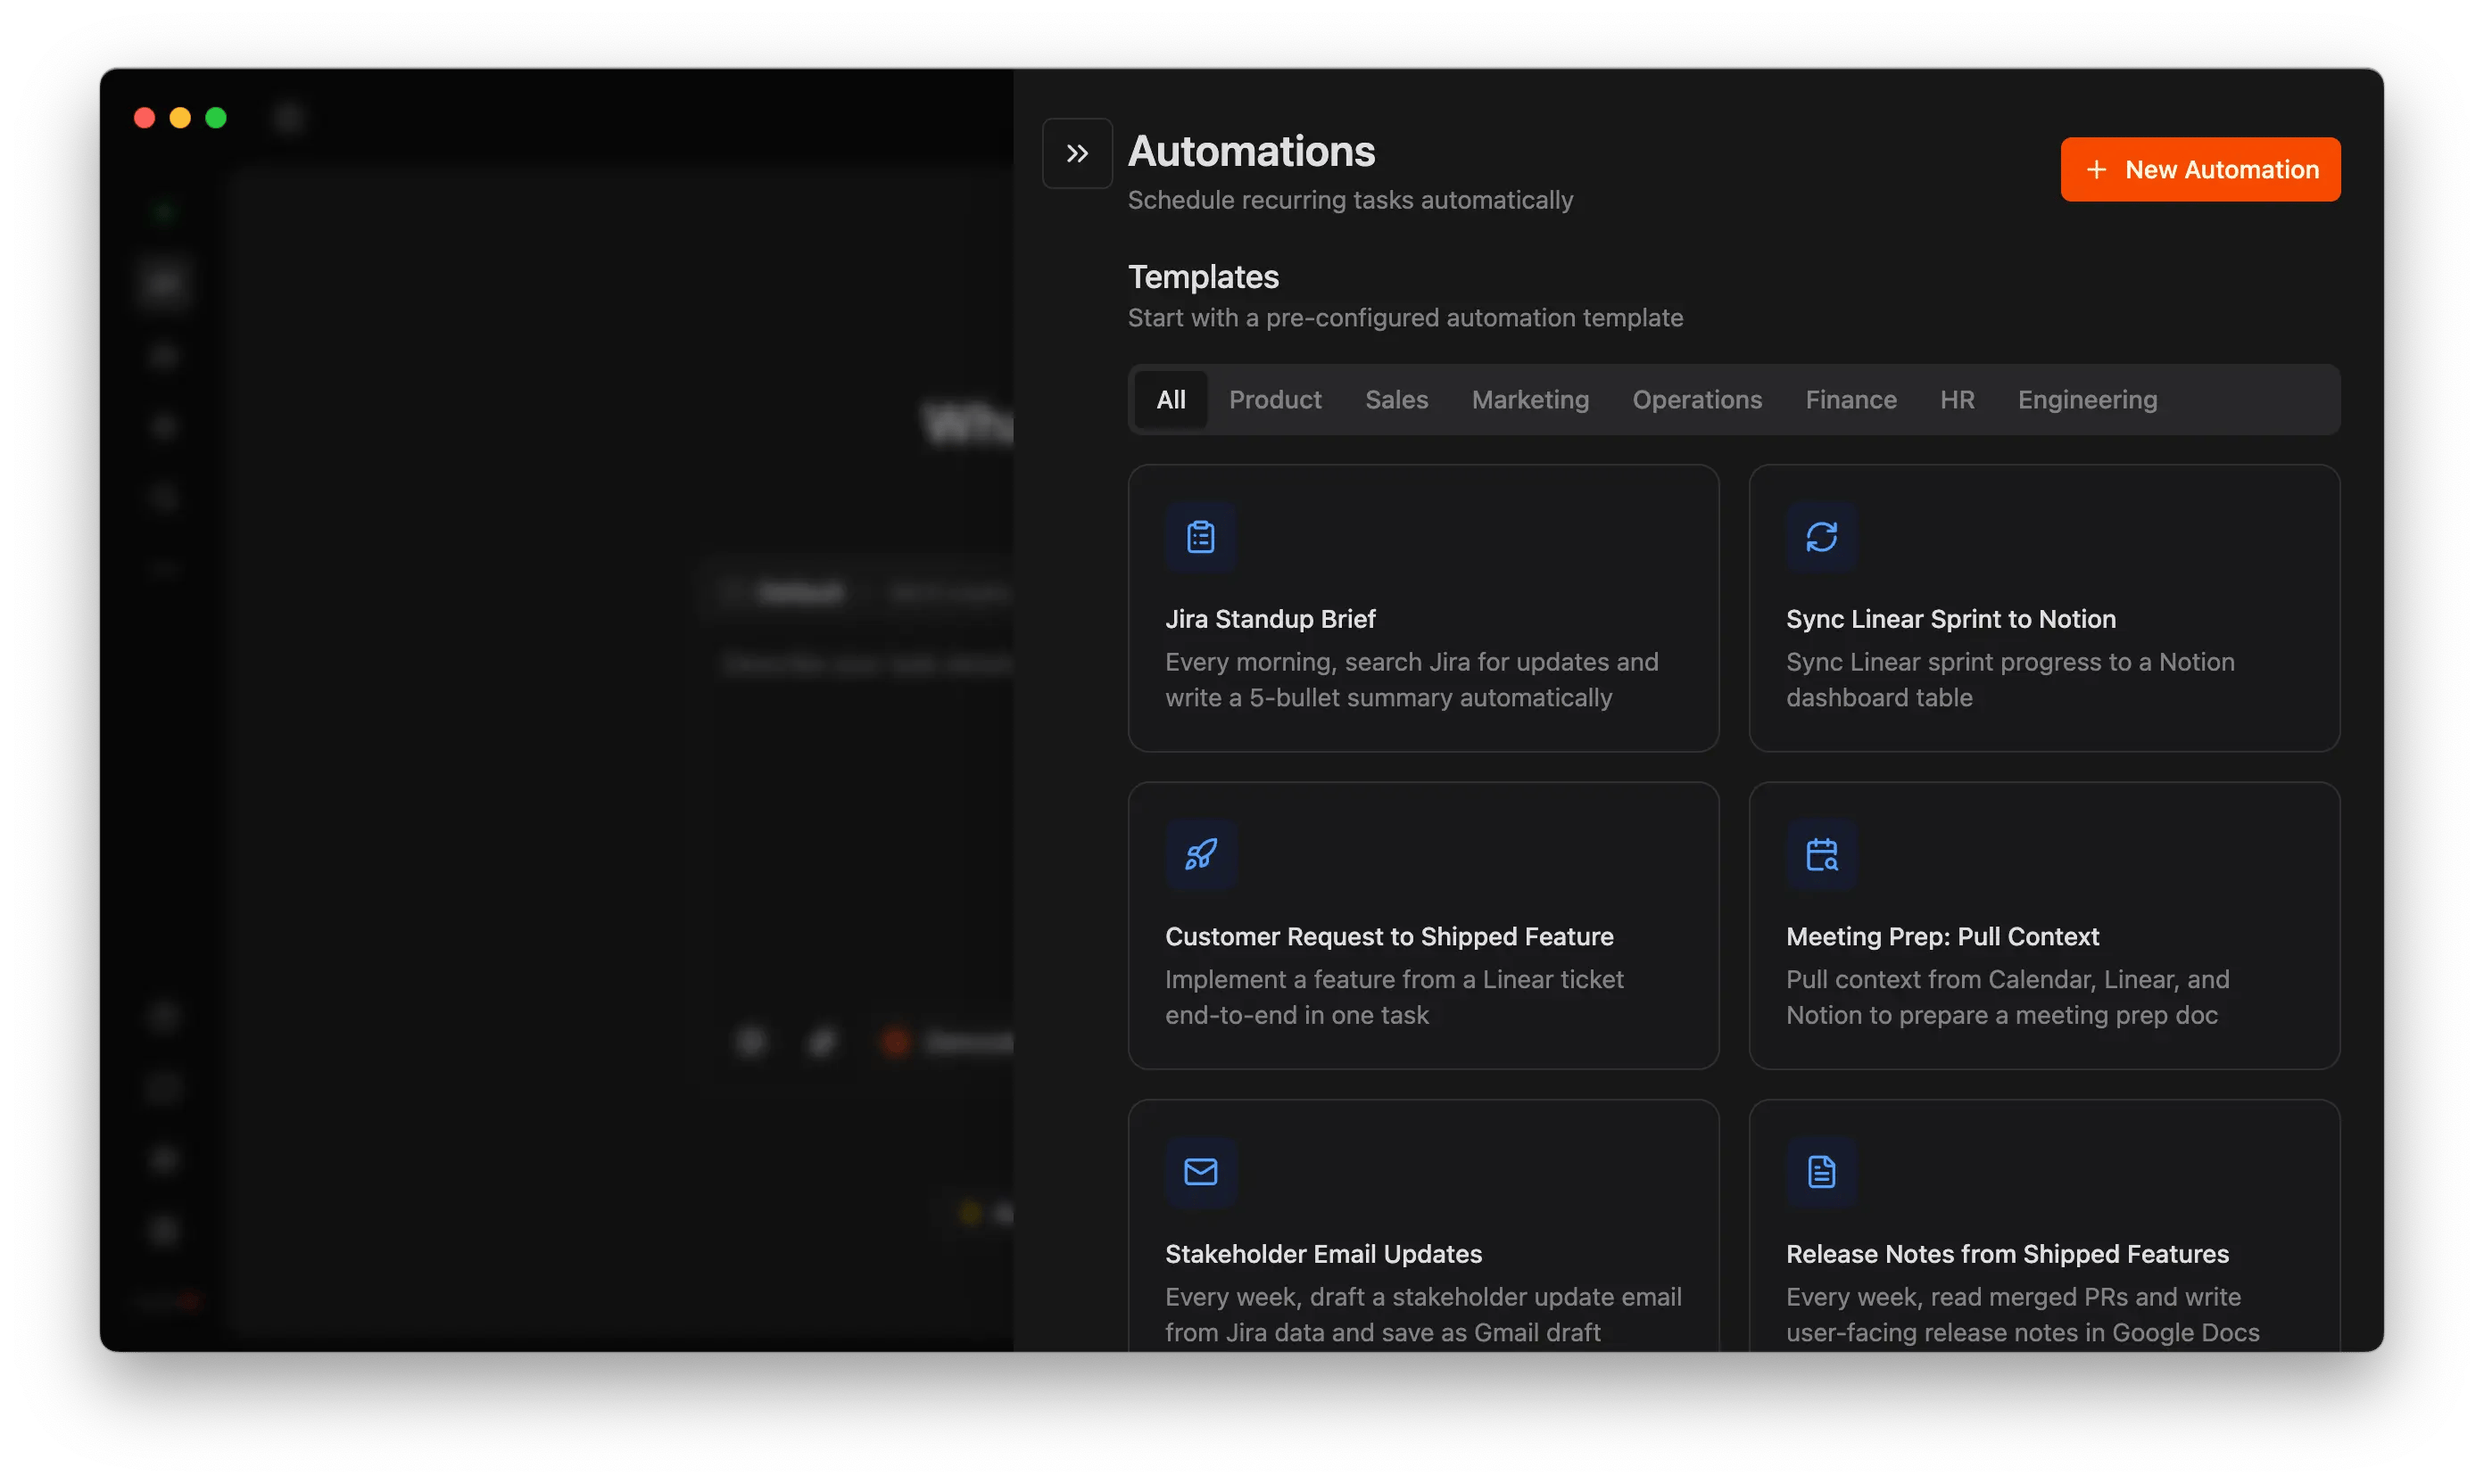
Task: Open the Finance templates tab
Action: pos(1851,399)
